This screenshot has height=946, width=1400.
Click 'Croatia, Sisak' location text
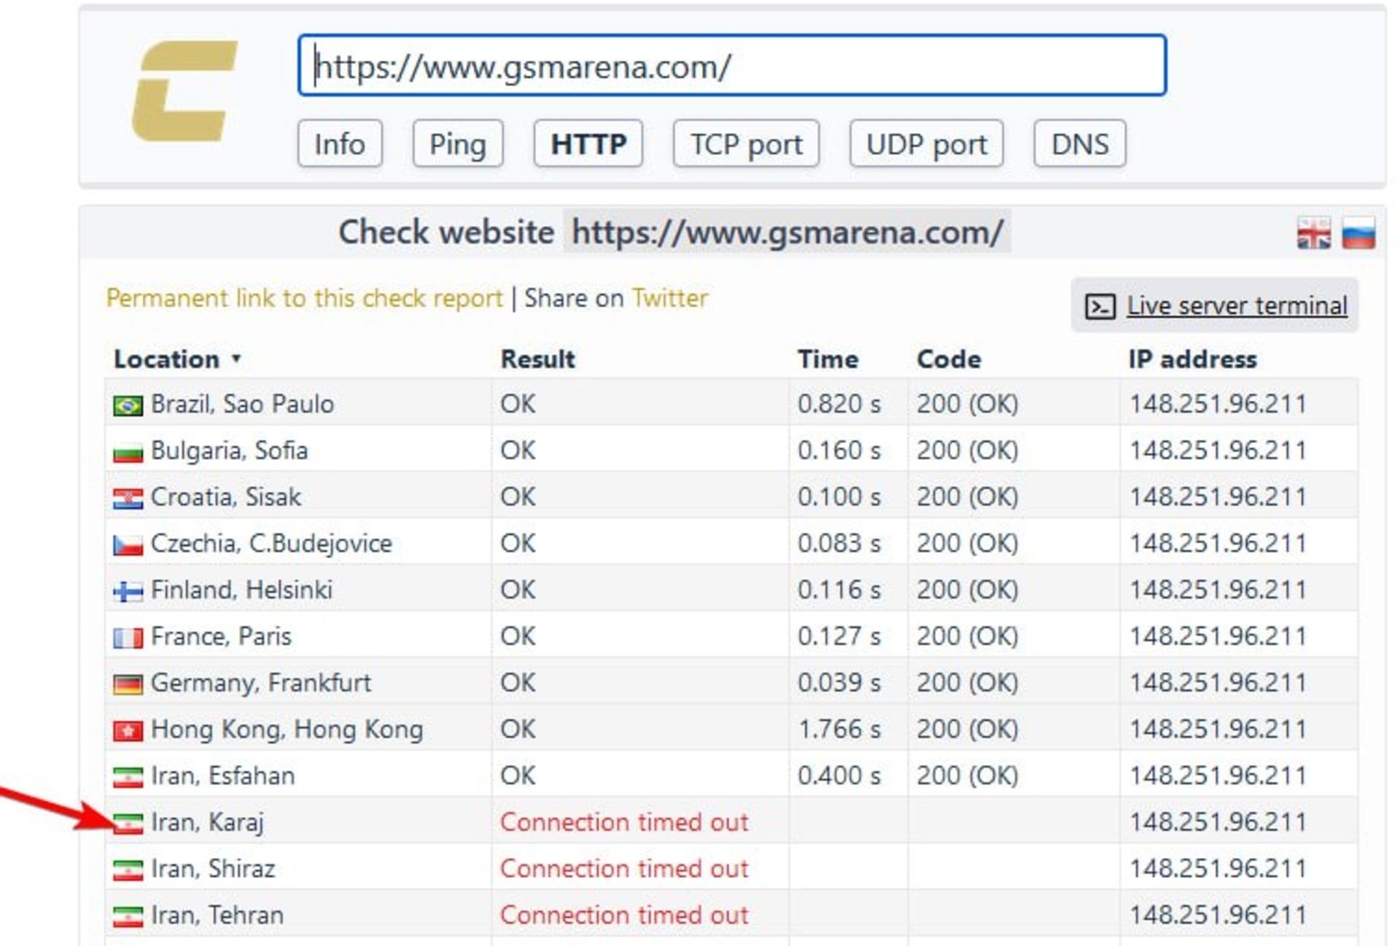point(226,497)
